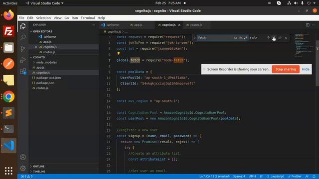The height and width of the screenshot is (179, 319).
Task: Open routes.js under the COGNITO folder
Action: point(42,88)
